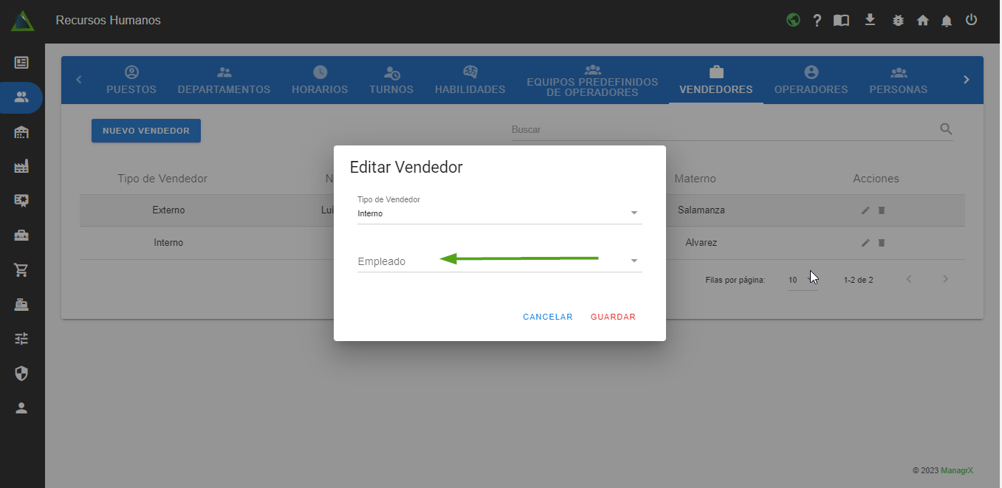1002x488 pixels.
Task: Open the manual book icon in header
Action: [x=841, y=21]
